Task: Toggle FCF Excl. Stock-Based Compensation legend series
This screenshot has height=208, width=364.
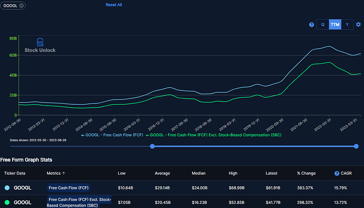Action: (x=214, y=135)
